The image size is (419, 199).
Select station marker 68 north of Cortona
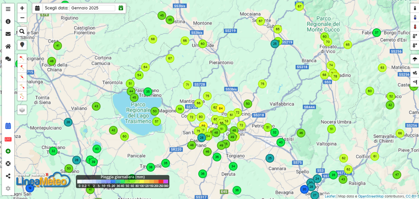pos(153,39)
